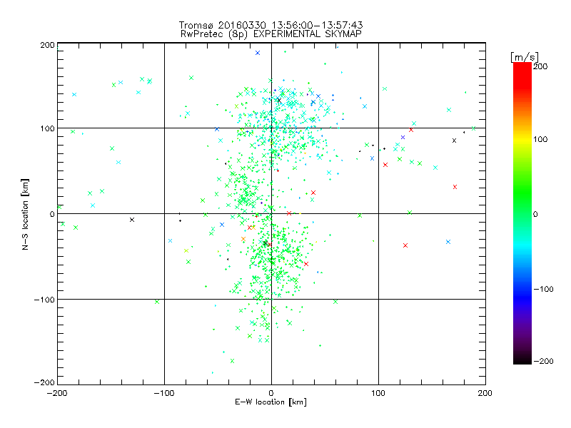Click the subtitle "RwPretec (8p) EXPERIMENTAL SKYMAP"
This screenshot has width=571, height=428.
271,34
